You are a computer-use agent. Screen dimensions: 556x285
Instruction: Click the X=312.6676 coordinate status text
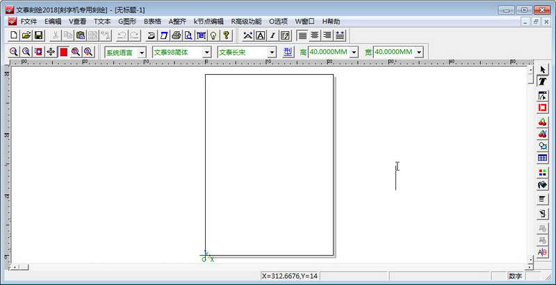(290, 276)
